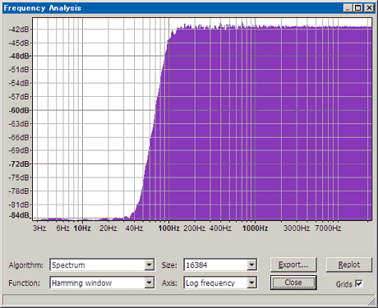Uncheck the Grids checkbox

coord(359,283)
